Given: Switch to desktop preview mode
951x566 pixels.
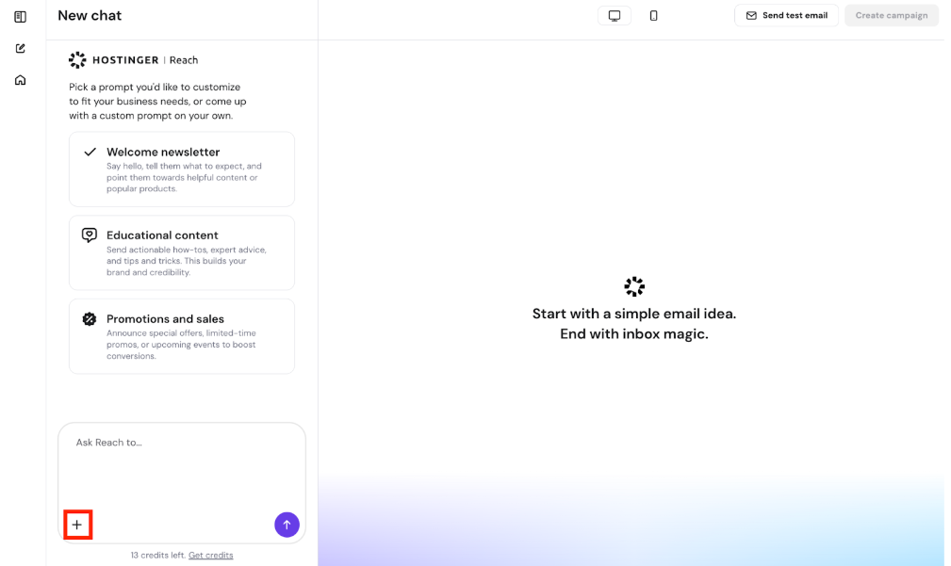Looking at the screenshot, I should click(x=615, y=16).
